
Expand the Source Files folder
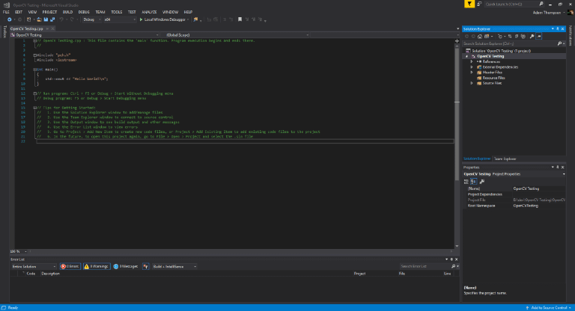pyautogui.click(x=472, y=83)
